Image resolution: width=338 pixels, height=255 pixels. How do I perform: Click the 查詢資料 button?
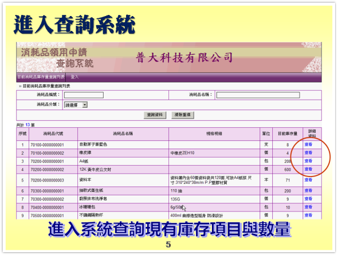click(x=155, y=115)
